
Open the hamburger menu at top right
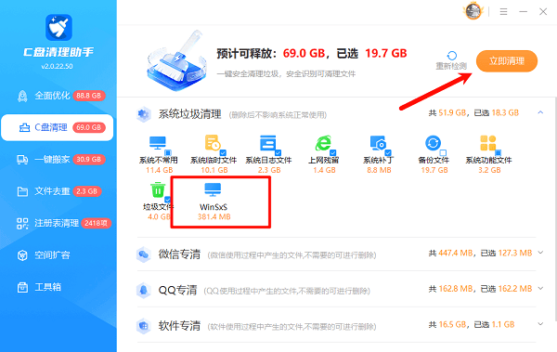(503, 12)
